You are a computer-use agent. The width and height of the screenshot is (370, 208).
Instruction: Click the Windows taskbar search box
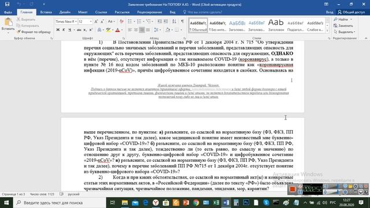point(60,203)
